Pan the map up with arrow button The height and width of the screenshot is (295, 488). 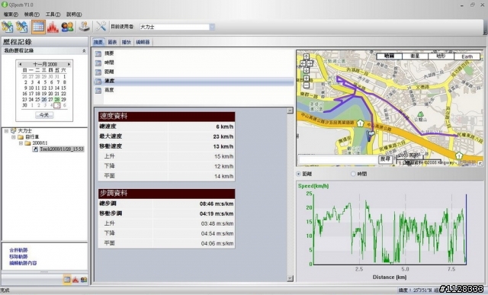pyautogui.click(x=307, y=56)
